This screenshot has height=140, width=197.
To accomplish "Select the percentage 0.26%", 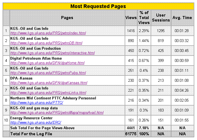I will 144,120.
